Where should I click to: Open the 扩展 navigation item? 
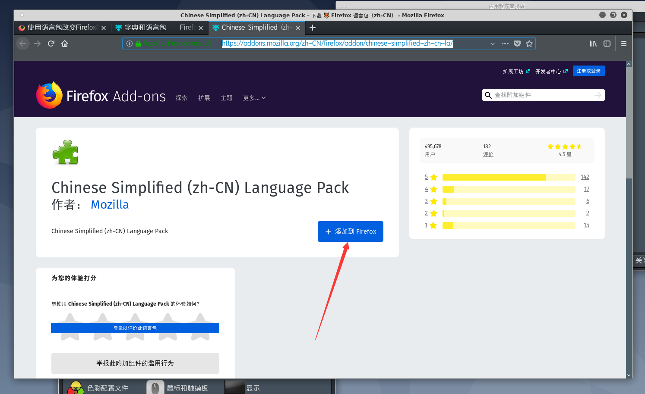tap(204, 98)
